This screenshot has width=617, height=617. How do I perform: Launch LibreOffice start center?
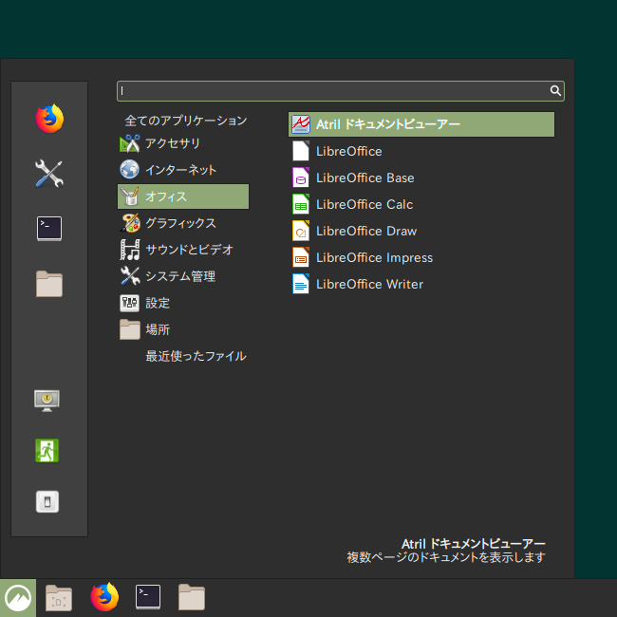[421, 151]
